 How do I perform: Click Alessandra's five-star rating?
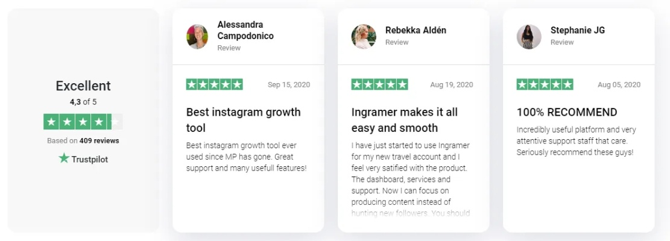pyautogui.click(x=214, y=85)
